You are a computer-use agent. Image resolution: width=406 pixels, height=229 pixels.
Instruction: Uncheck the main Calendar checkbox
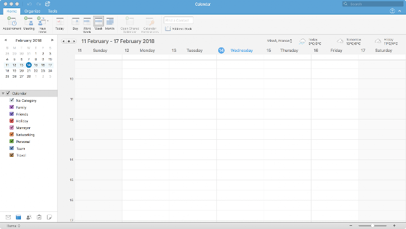pos(8,93)
